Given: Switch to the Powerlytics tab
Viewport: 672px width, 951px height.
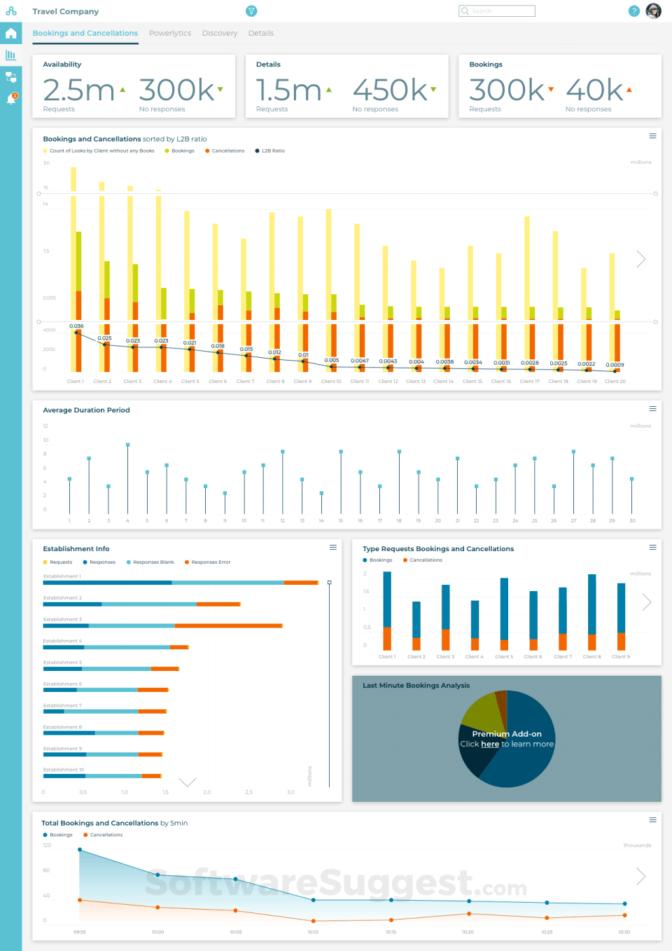Looking at the screenshot, I should (170, 33).
